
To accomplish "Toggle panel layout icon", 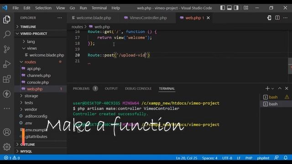I will 229,8.
